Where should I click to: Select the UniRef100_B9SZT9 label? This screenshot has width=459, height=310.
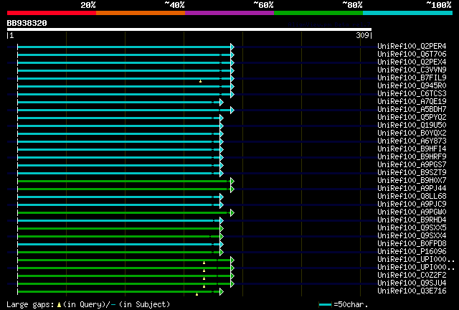click(x=412, y=172)
